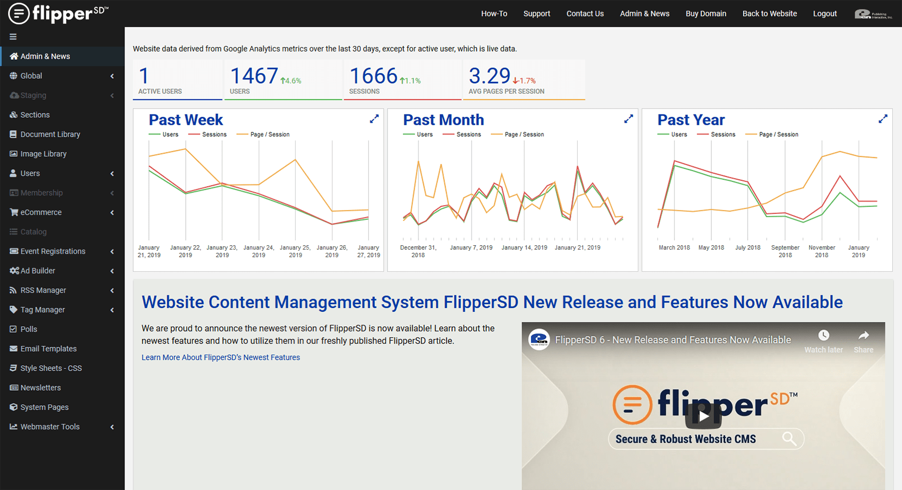This screenshot has width=902, height=490.
Task: Click the Avg Pages Per Session card
Action: pyautogui.click(x=524, y=80)
